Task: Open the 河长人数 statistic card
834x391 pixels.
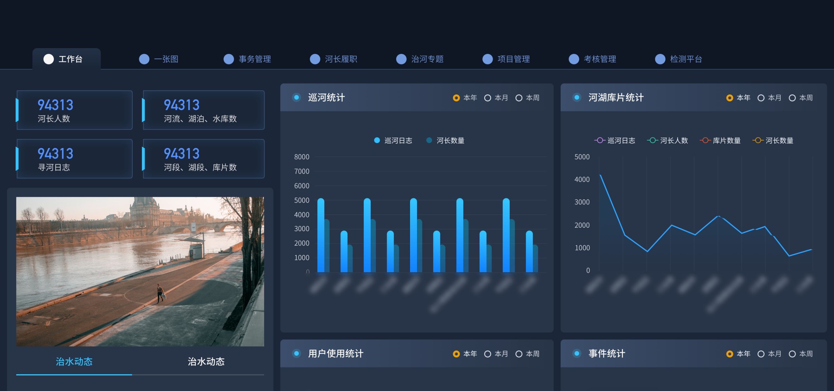Action: [x=74, y=110]
